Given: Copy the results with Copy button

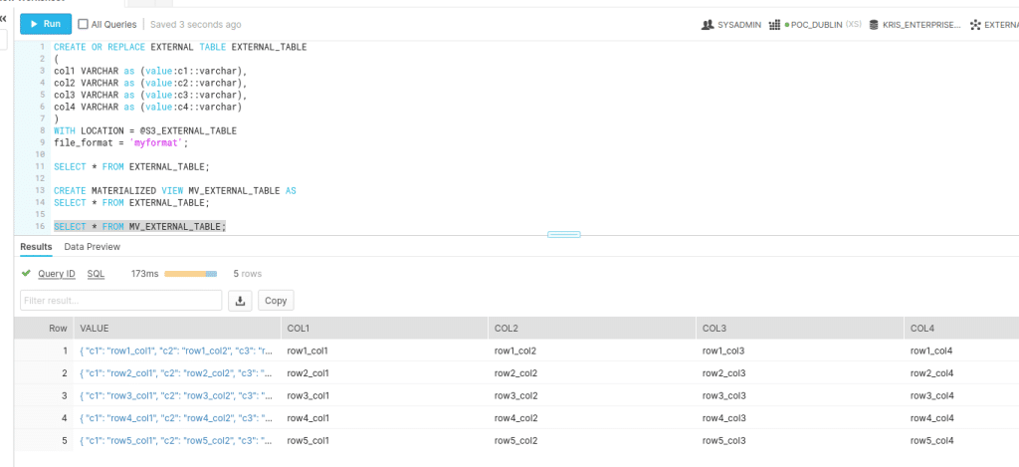Looking at the screenshot, I should [276, 300].
